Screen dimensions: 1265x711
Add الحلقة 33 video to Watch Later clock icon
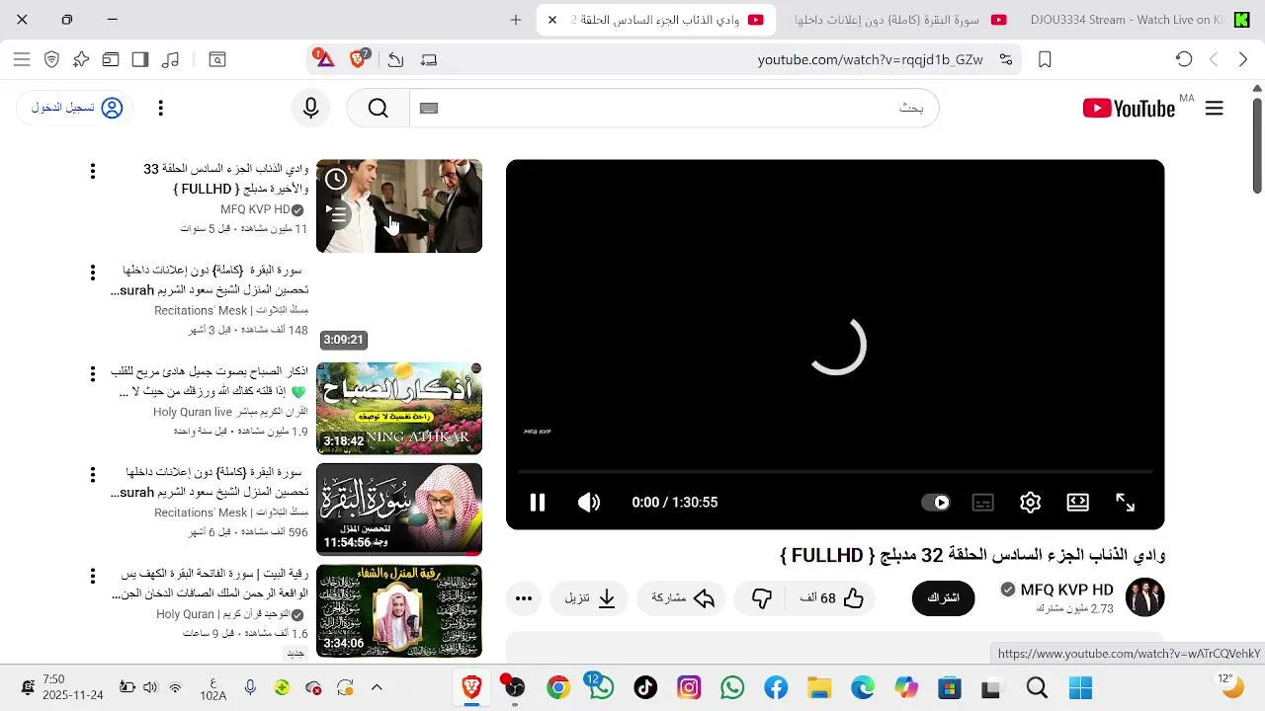click(336, 179)
